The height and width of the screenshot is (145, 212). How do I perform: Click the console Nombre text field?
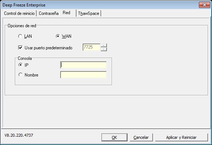[x=83, y=75]
